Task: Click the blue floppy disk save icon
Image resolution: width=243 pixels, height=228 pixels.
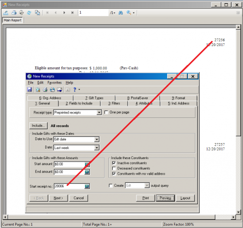Action: coord(30,89)
